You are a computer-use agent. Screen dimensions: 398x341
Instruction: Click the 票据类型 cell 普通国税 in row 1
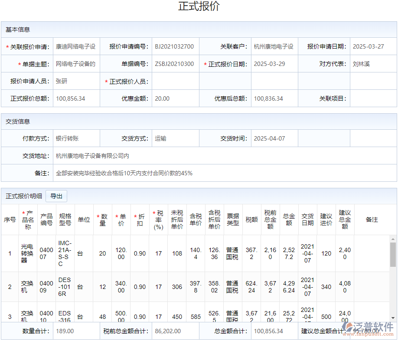(232, 253)
